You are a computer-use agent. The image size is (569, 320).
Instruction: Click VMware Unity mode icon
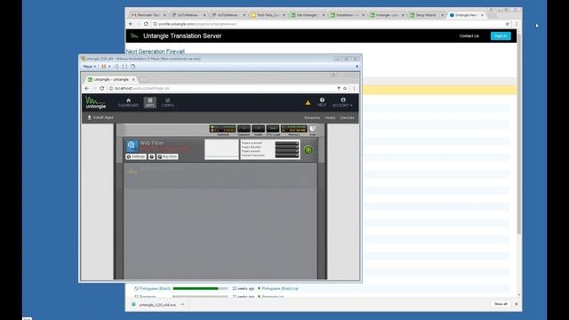[x=132, y=67]
